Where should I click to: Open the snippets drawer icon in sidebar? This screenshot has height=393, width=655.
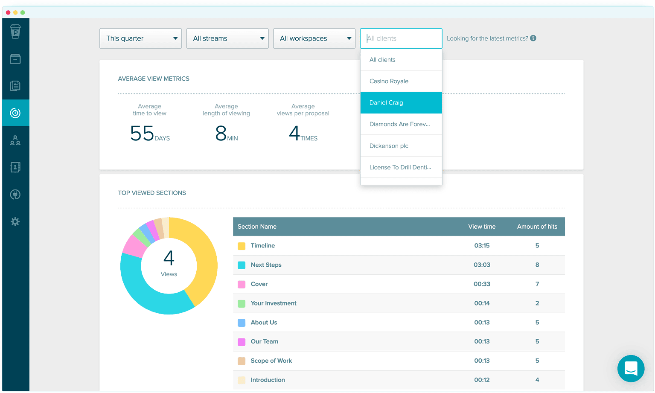(x=15, y=59)
